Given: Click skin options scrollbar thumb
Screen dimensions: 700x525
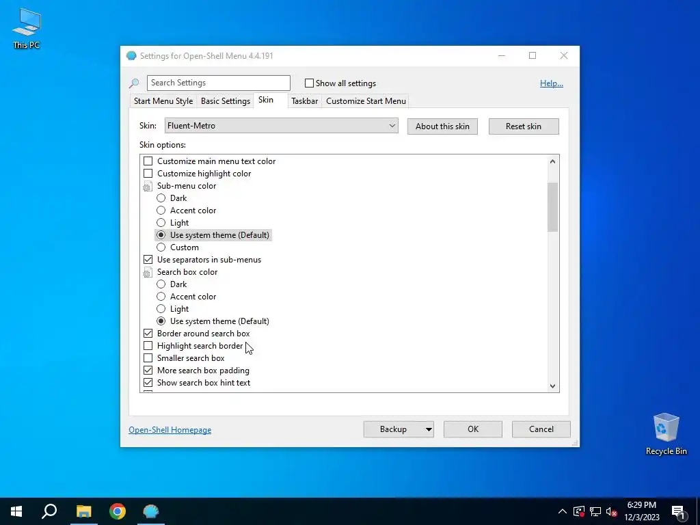Looking at the screenshot, I should click(x=552, y=207).
